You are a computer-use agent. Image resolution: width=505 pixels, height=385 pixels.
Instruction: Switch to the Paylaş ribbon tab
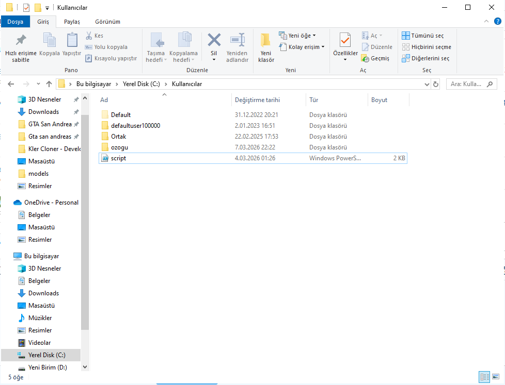pyautogui.click(x=72, y=22)
